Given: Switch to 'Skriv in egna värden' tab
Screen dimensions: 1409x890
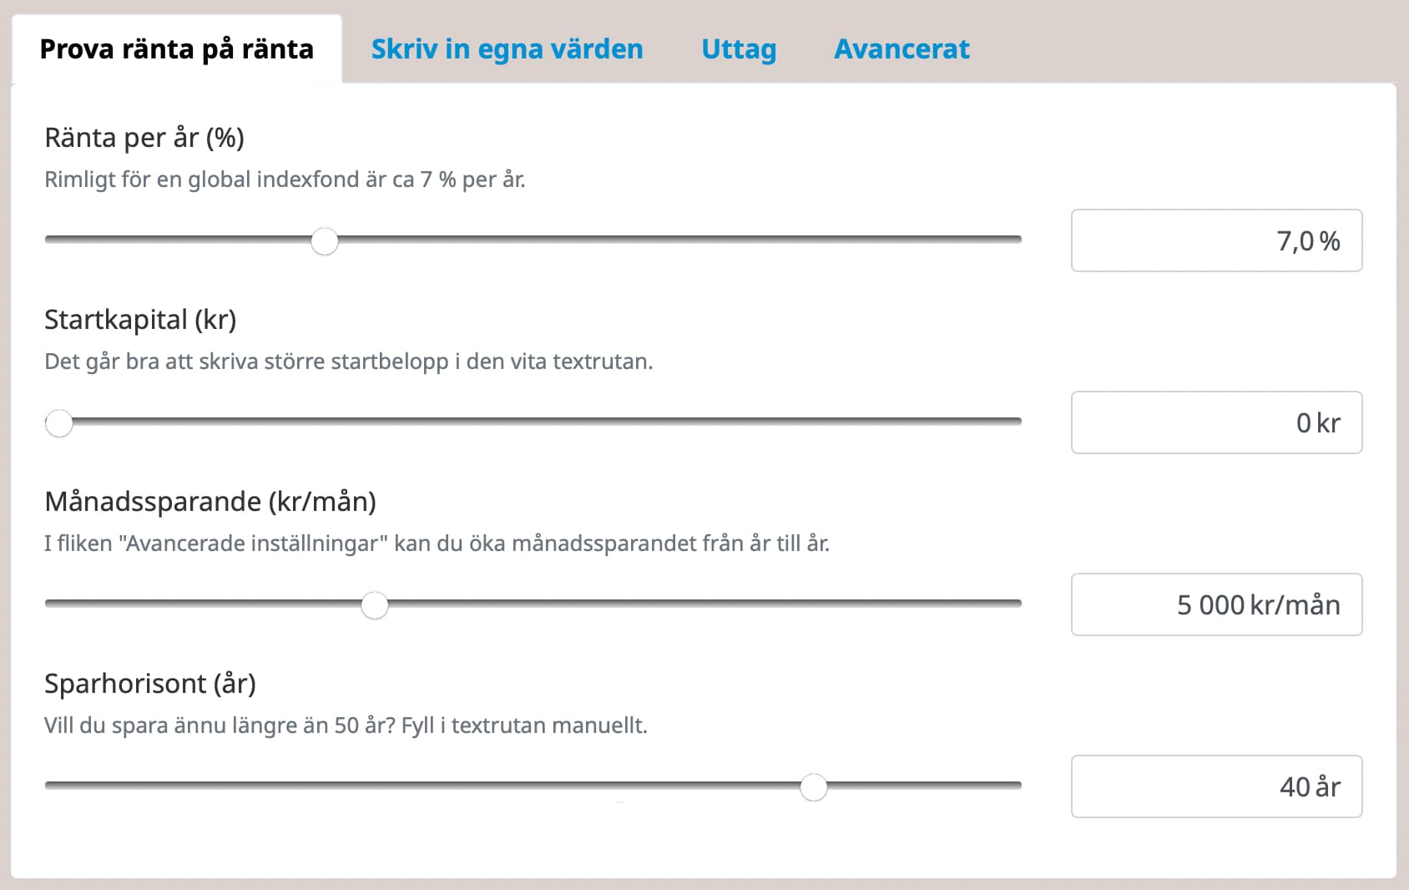Looking at the screenshot, I should (507, 49).
